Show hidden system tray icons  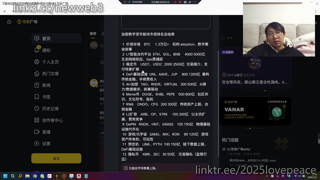point(267,176)
